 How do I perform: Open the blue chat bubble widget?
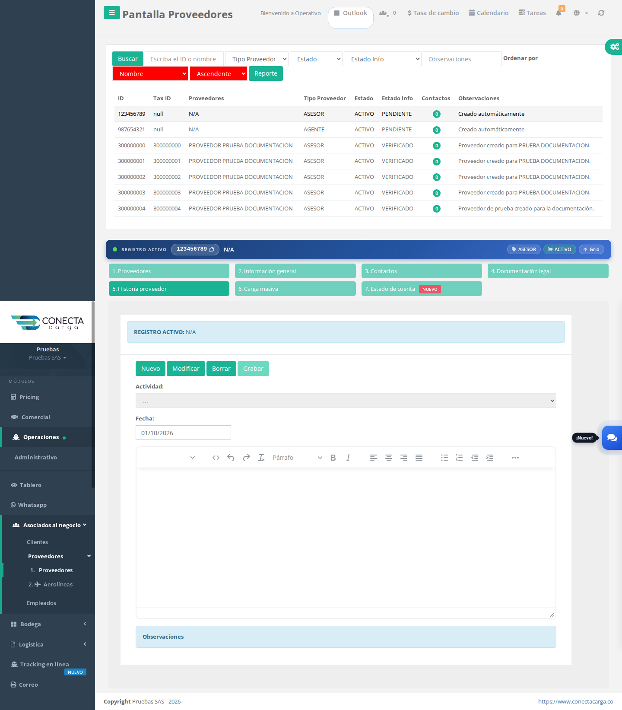612,437
